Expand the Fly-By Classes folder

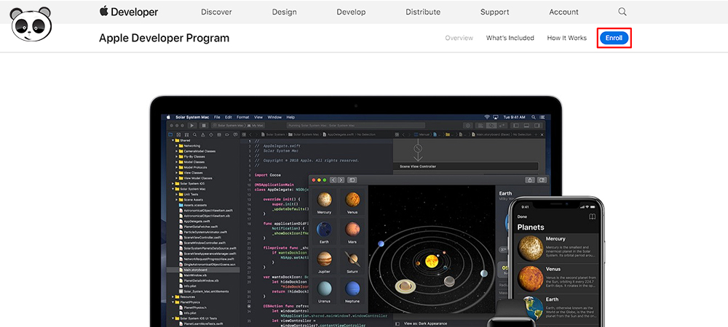(x=176, y=156)
